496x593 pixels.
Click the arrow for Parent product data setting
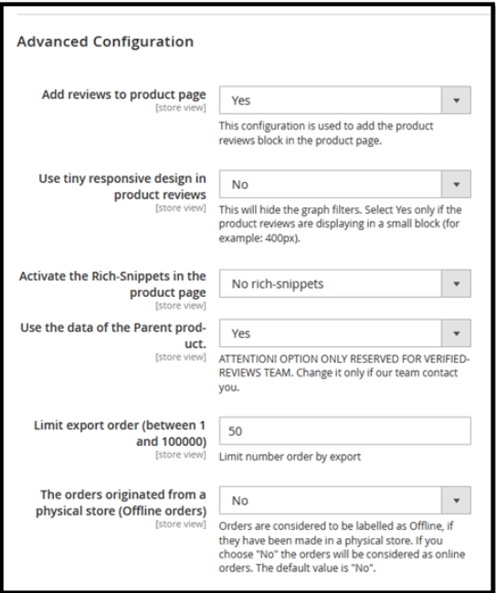457,334
